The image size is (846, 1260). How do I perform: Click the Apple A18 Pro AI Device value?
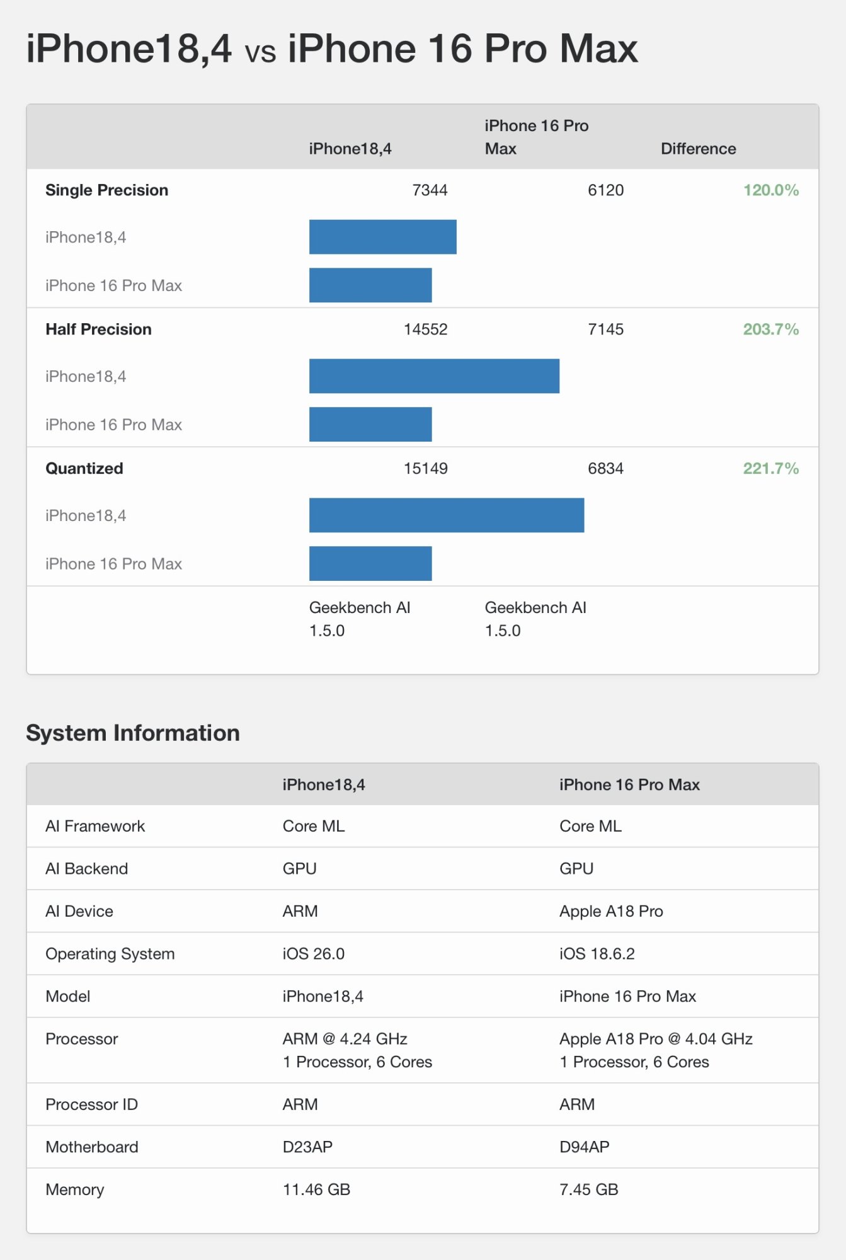[611, 911]
